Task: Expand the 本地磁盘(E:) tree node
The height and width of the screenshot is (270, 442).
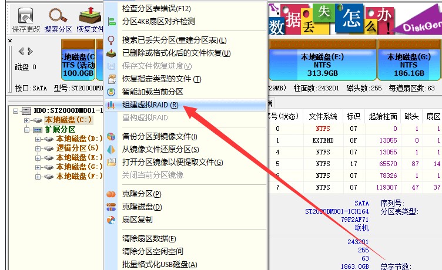Action: point(38,158)
